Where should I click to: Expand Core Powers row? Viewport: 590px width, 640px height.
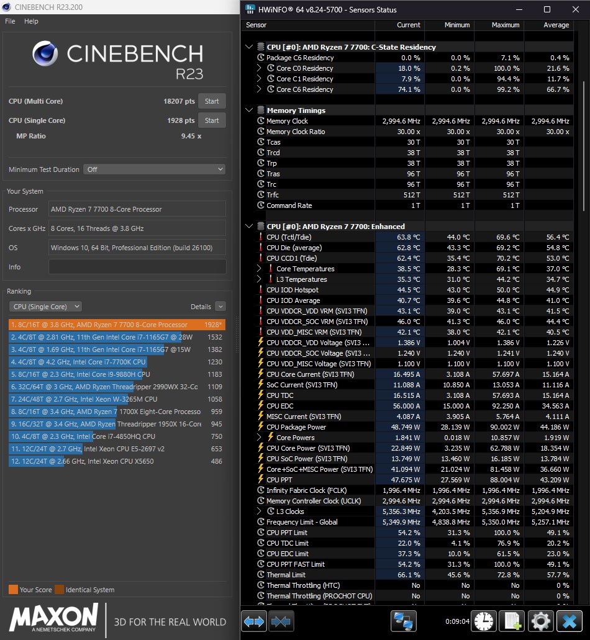tap(259, 437)
